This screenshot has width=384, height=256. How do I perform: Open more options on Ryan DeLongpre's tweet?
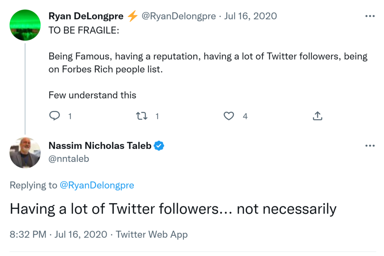click(x=370, y=16)
